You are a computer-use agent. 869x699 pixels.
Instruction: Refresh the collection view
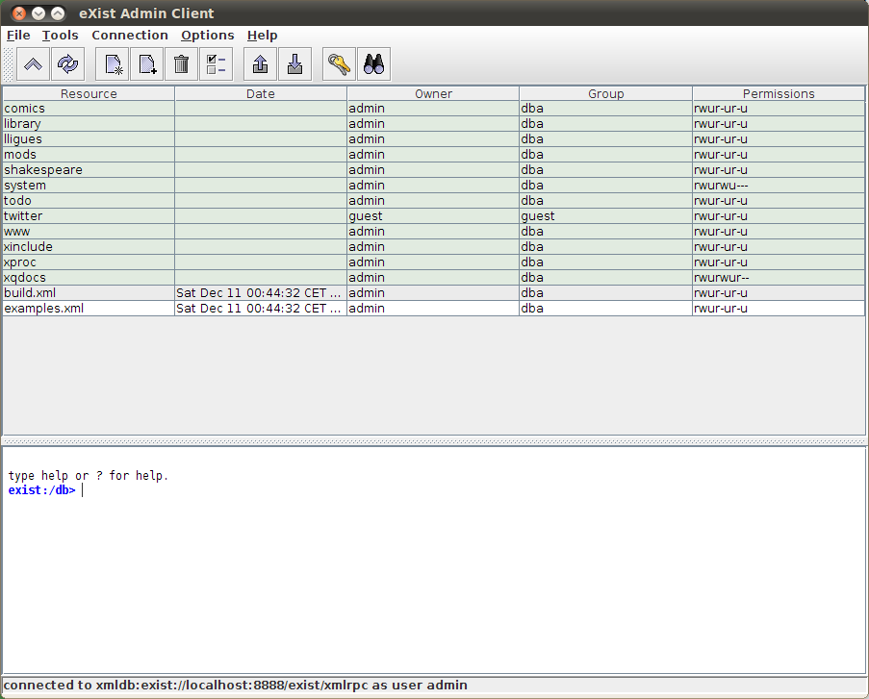tap(67, 64)
